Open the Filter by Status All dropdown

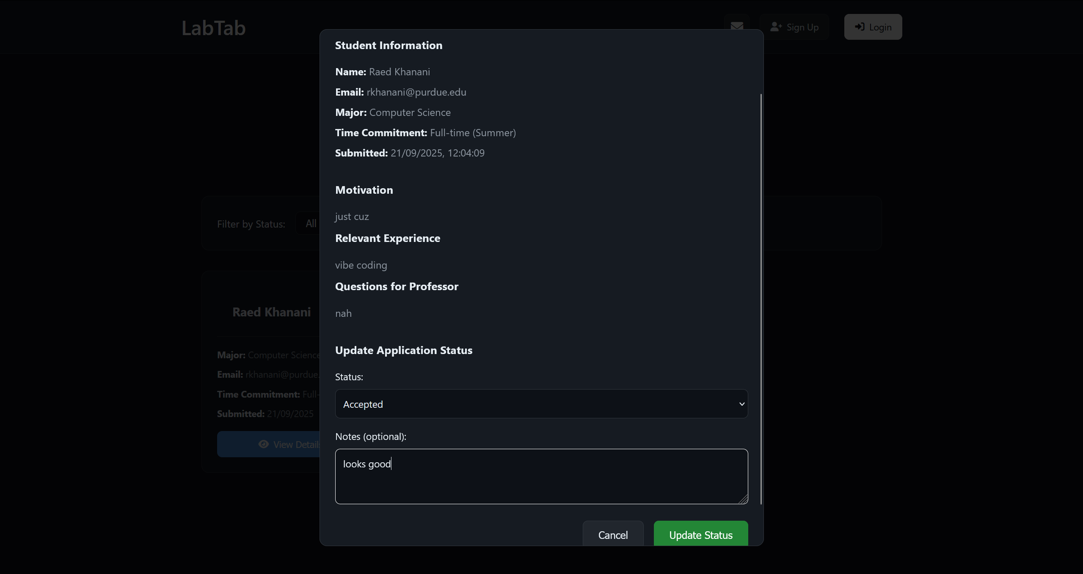click(x=311, y=223)
